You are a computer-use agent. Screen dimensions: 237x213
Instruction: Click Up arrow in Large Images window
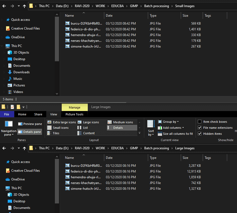pos(24,148)
